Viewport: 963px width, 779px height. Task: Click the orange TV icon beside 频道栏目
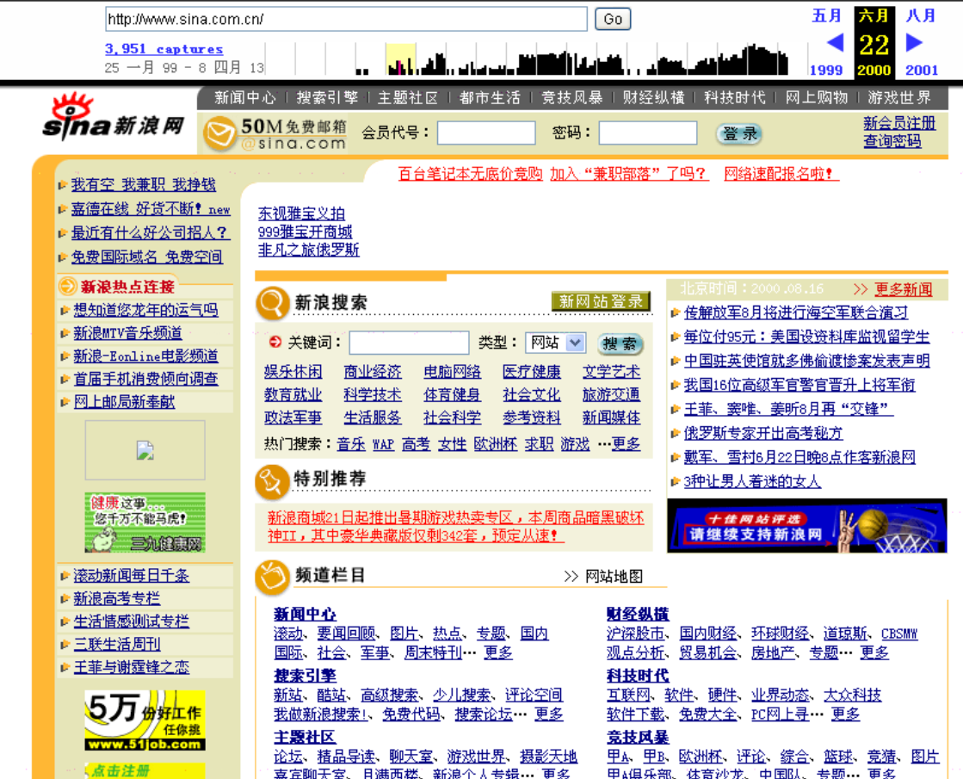coord(271,578)
